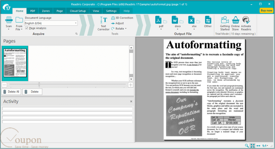Click Pages scrollbar down arrow

point(131,79)
